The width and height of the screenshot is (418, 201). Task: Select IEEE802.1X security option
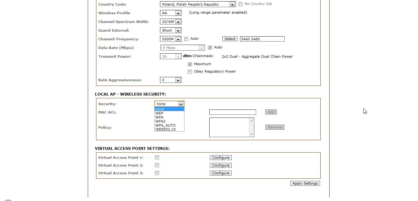169,129
